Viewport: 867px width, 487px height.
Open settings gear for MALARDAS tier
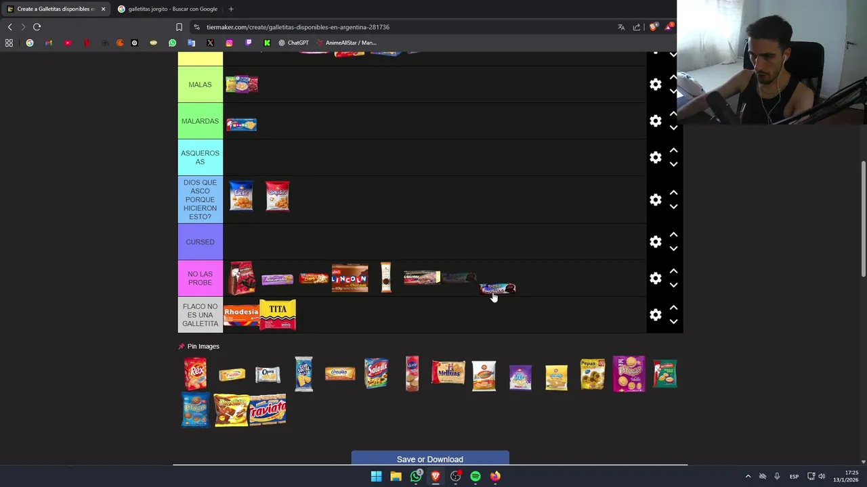click(x=656, y=121)
